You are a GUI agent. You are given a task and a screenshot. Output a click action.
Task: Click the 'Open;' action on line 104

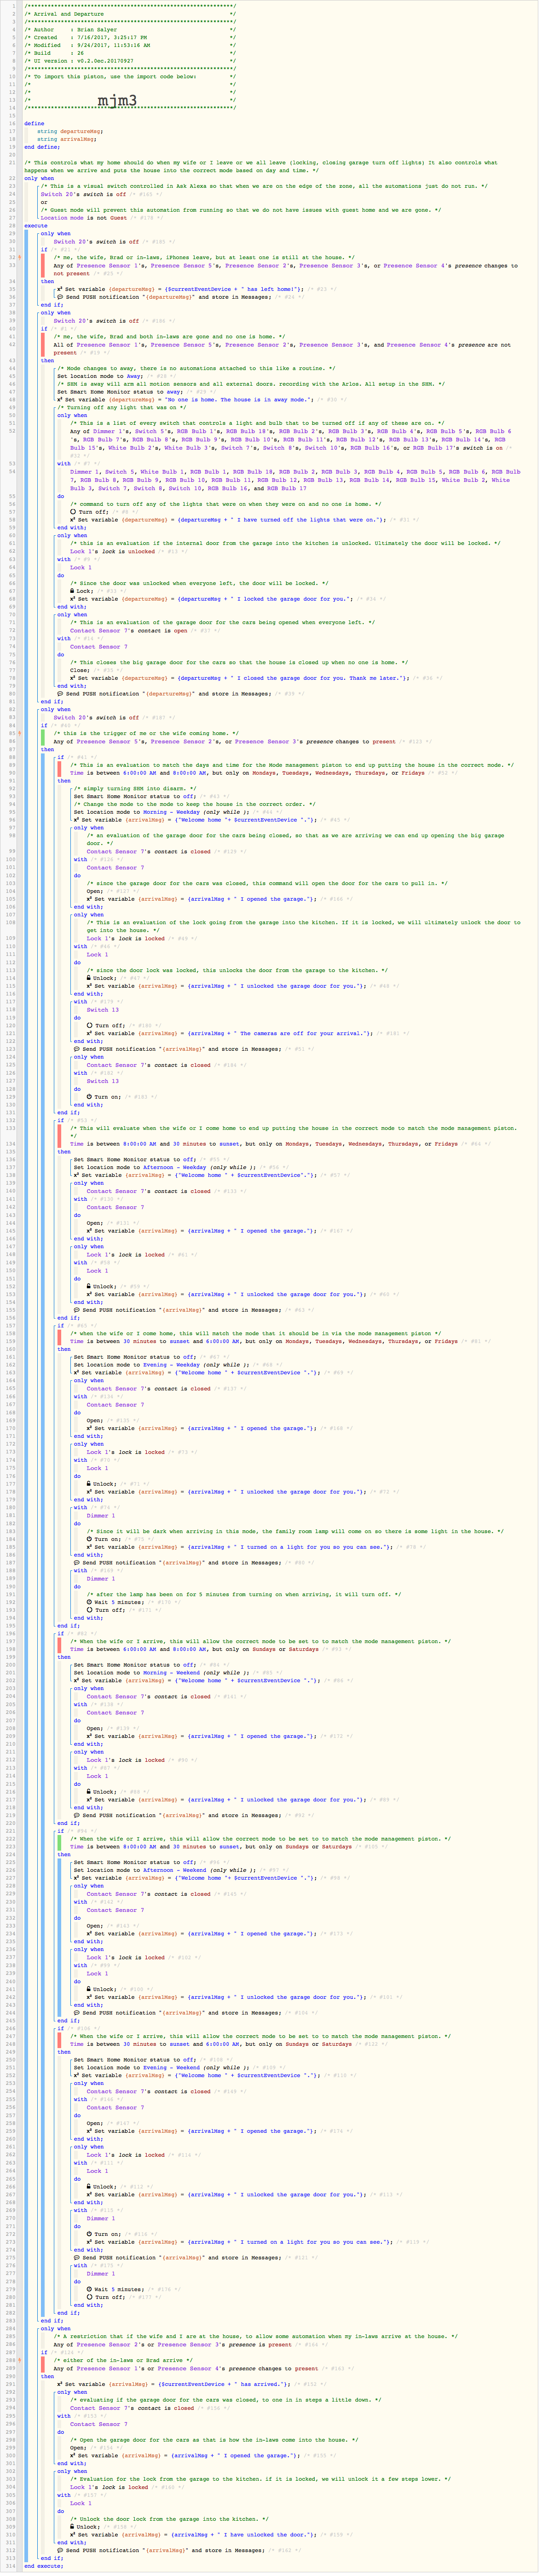tap(95, 891)
